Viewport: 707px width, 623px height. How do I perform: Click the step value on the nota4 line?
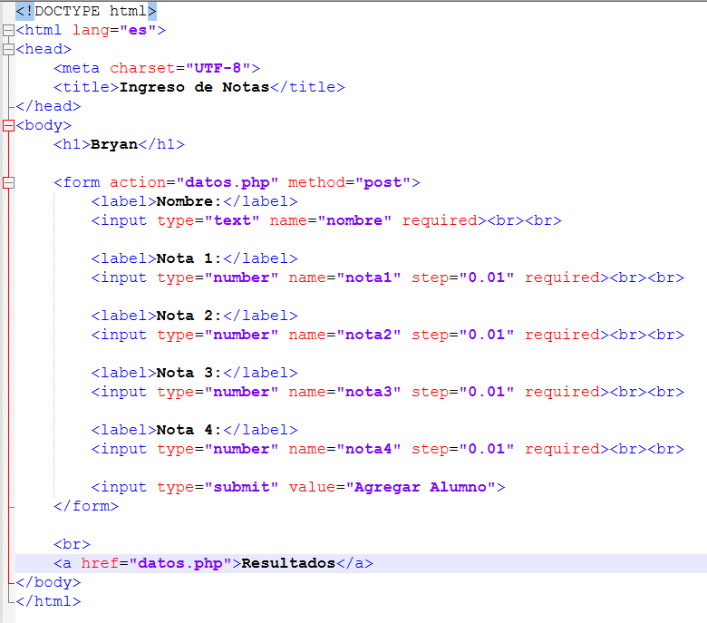pos(487,449)
